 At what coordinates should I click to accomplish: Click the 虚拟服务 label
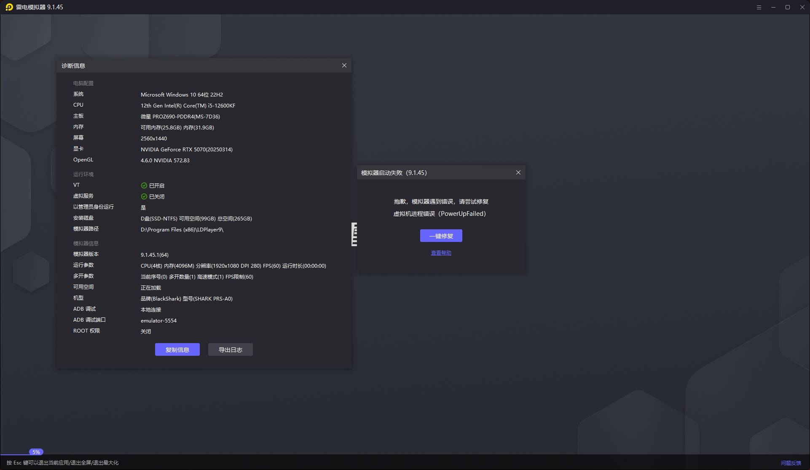click(x=83, y=196)
